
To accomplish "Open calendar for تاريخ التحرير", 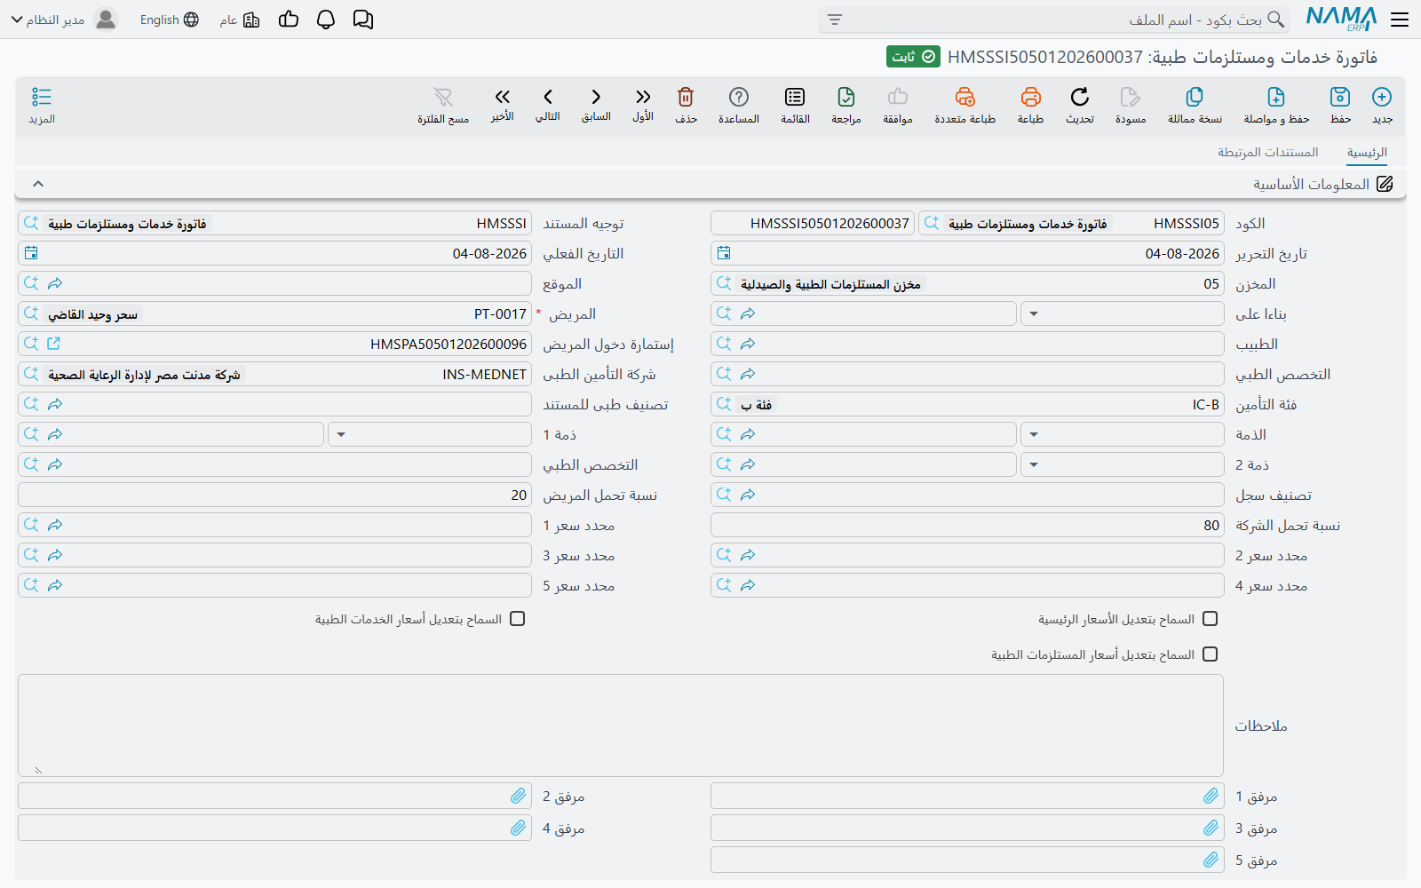I will [x=724, y=253].
